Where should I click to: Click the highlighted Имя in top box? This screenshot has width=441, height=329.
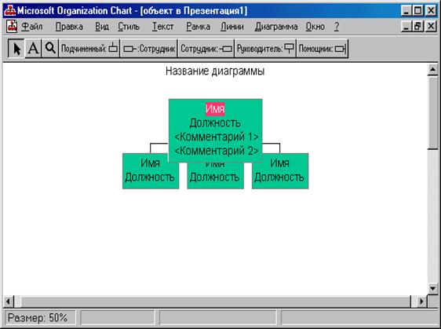(215, 109)
